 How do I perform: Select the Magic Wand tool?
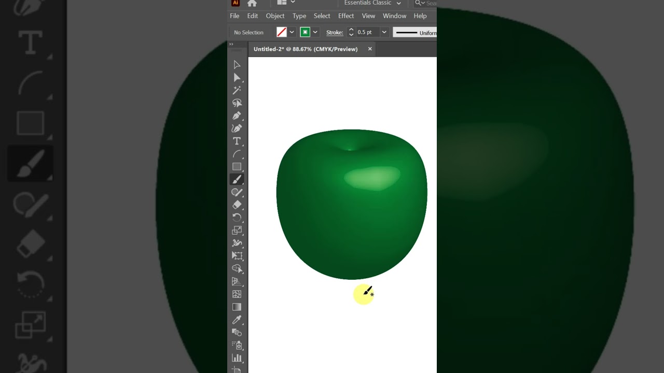click(237, 90)
